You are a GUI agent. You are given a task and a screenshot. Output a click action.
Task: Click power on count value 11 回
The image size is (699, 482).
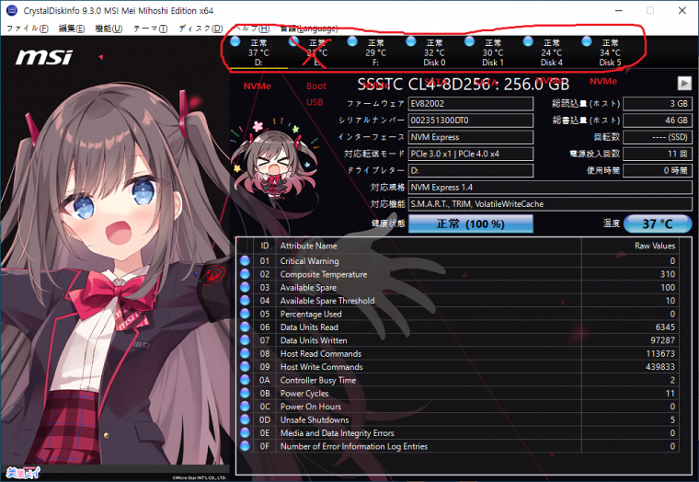(x=658, y=154)
